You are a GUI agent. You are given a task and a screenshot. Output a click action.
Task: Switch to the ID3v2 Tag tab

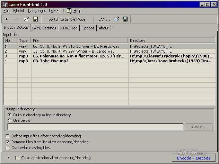pos(69,28)
